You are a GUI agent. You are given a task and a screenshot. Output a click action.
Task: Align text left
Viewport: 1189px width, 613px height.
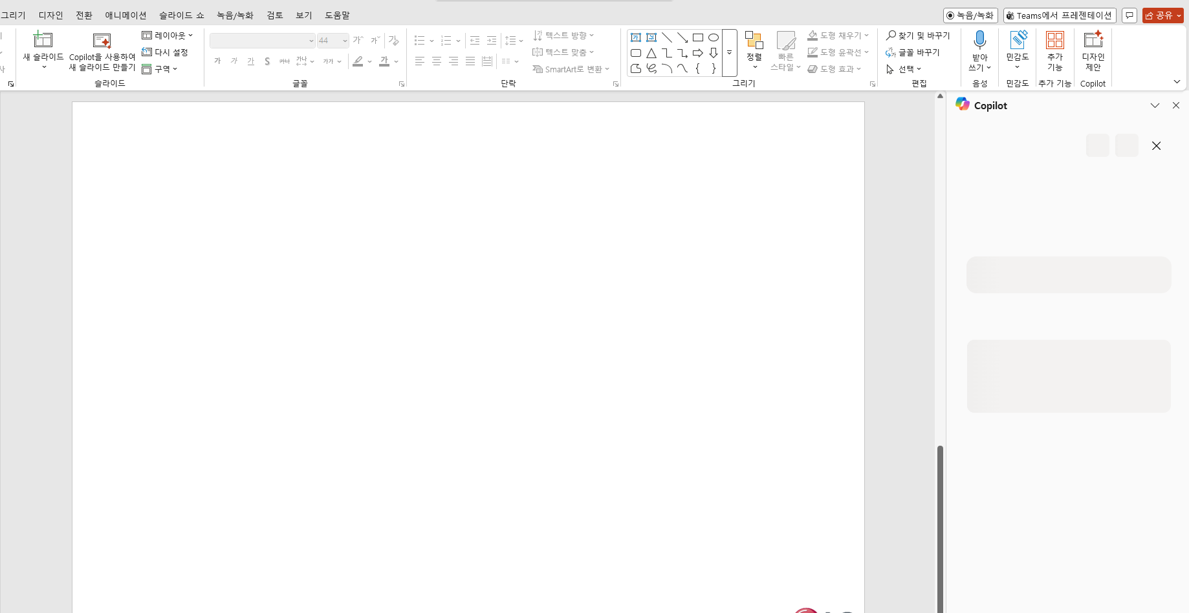[x=420, y=61]
